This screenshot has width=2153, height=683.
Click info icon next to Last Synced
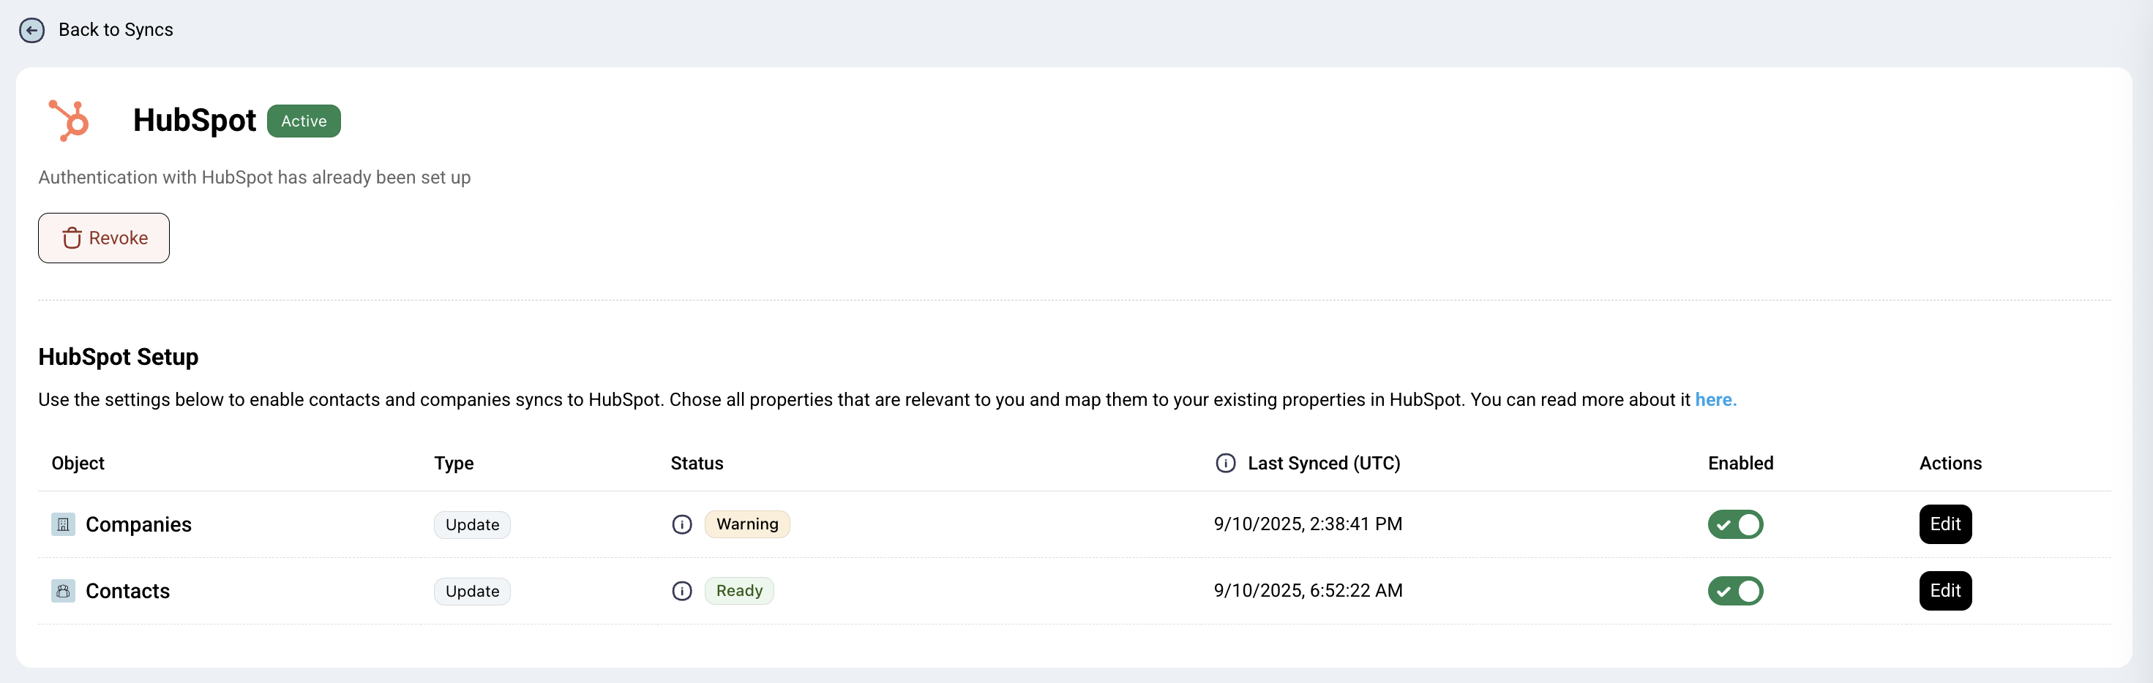click(x=1225, y=464)
